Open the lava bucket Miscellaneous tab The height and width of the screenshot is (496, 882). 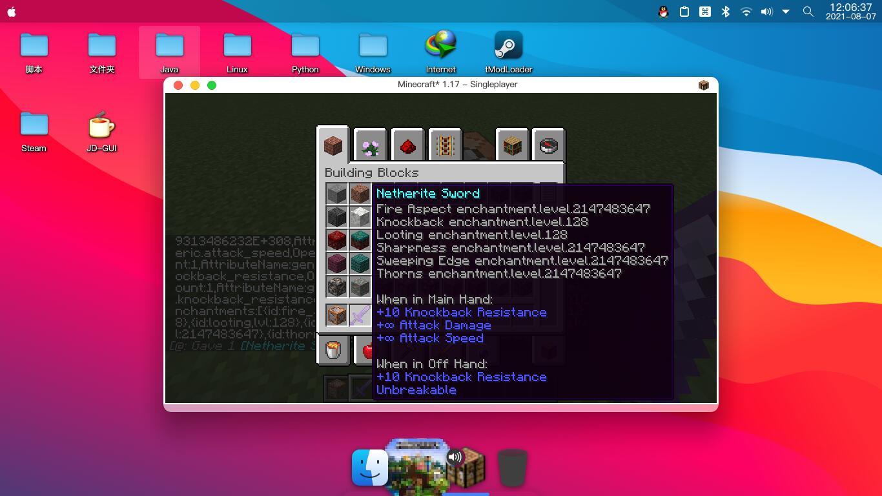(333, 351)
